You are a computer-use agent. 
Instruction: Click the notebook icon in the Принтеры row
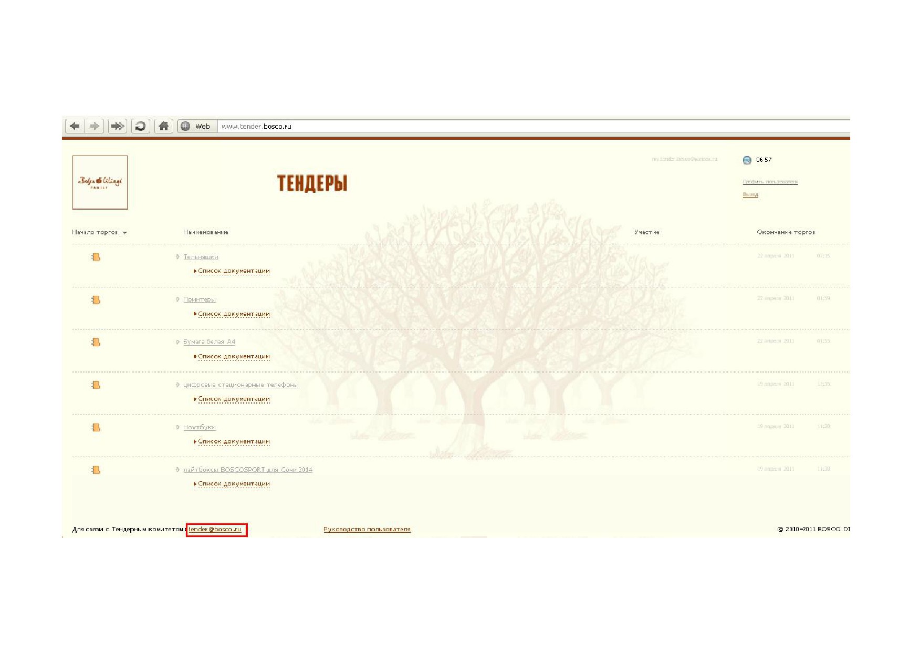coord(96,299)
